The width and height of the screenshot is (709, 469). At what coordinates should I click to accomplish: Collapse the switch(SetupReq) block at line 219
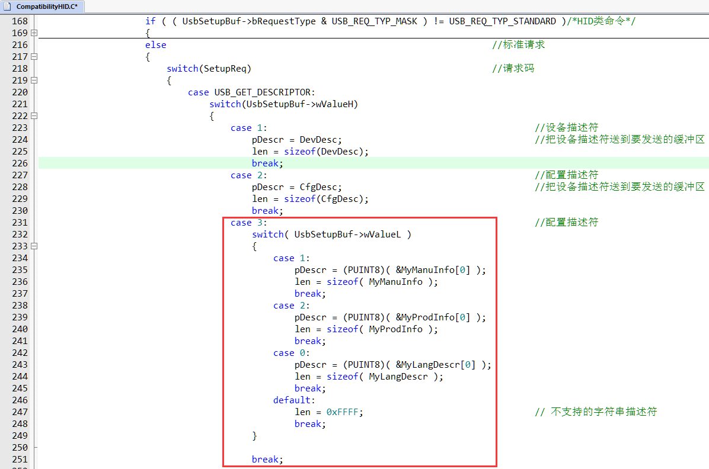point(34,81)
